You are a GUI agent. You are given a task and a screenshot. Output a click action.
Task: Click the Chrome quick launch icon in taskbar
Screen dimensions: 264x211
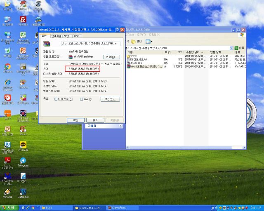[x=33, y=208]
